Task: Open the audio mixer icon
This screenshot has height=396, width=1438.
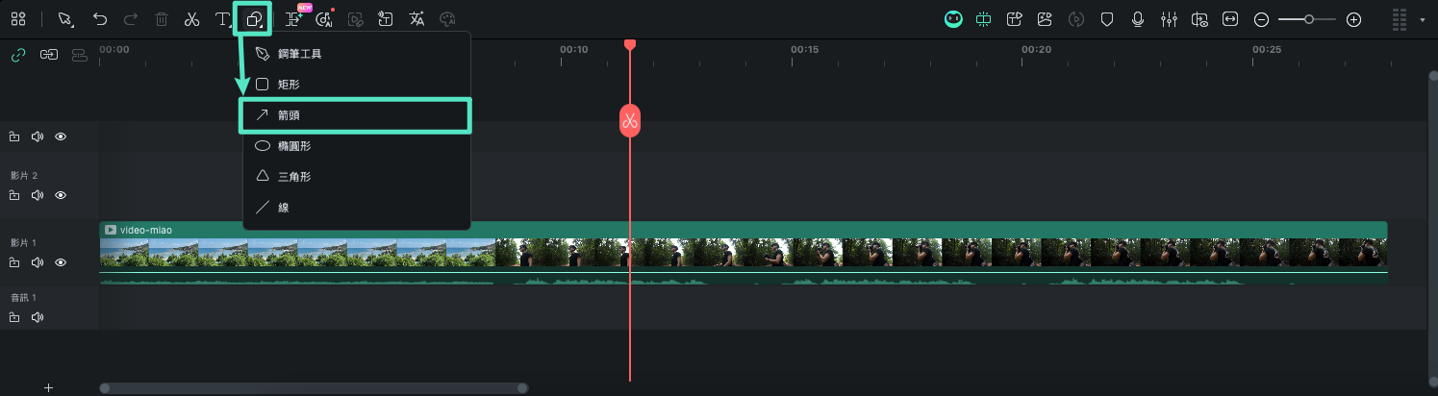Action: 1169,19
